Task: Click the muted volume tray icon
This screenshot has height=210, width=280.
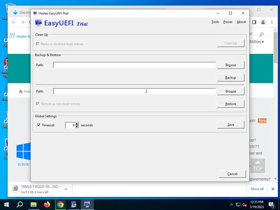Action: [244, 205]
